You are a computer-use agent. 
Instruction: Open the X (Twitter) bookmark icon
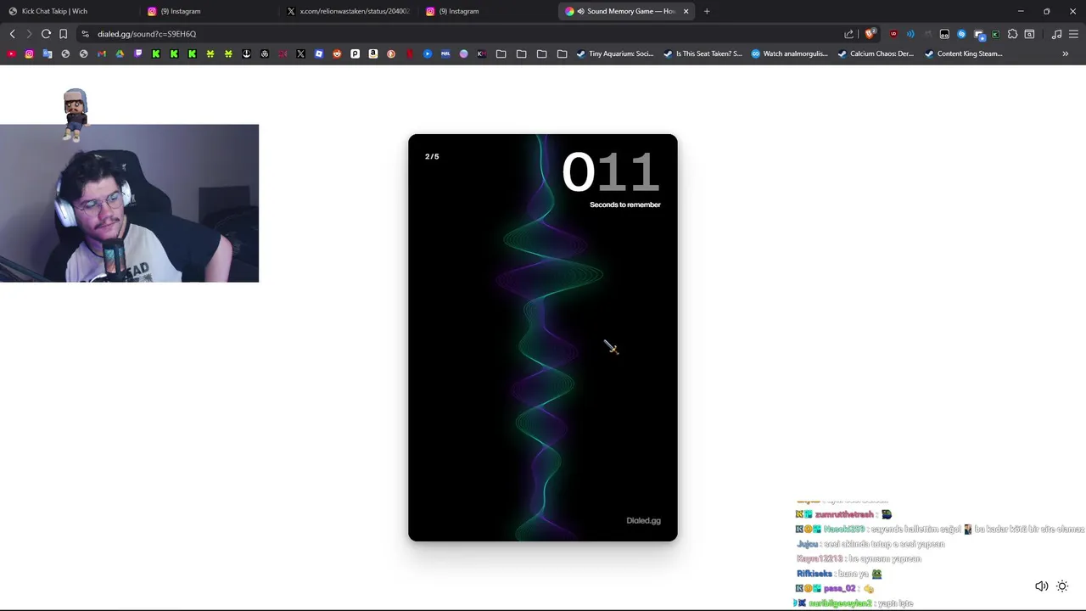(300, 53)
